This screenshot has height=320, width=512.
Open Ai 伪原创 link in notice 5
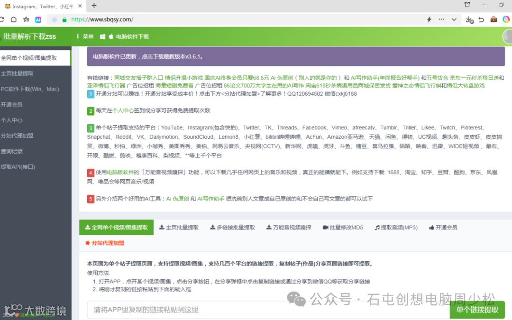178,199
